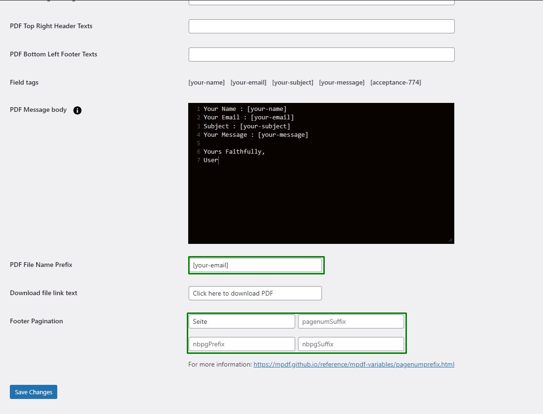
Task: Click the PDF Top Right Header Texts field
Action: click(x=321, y=26)
